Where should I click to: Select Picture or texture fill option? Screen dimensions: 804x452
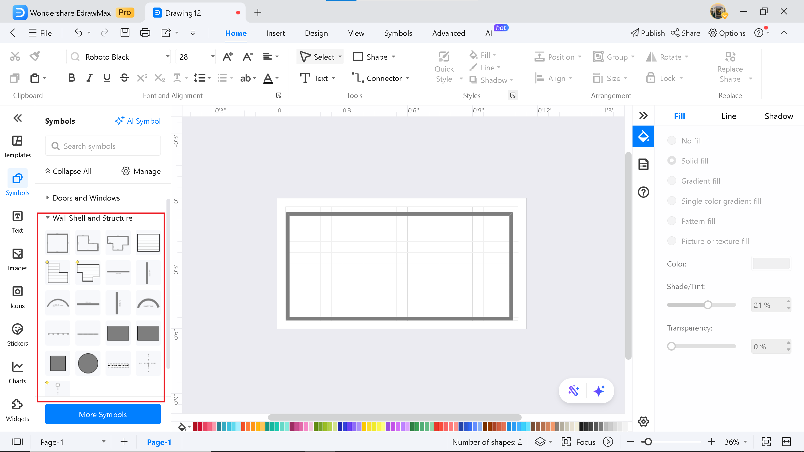coord(672,241)
